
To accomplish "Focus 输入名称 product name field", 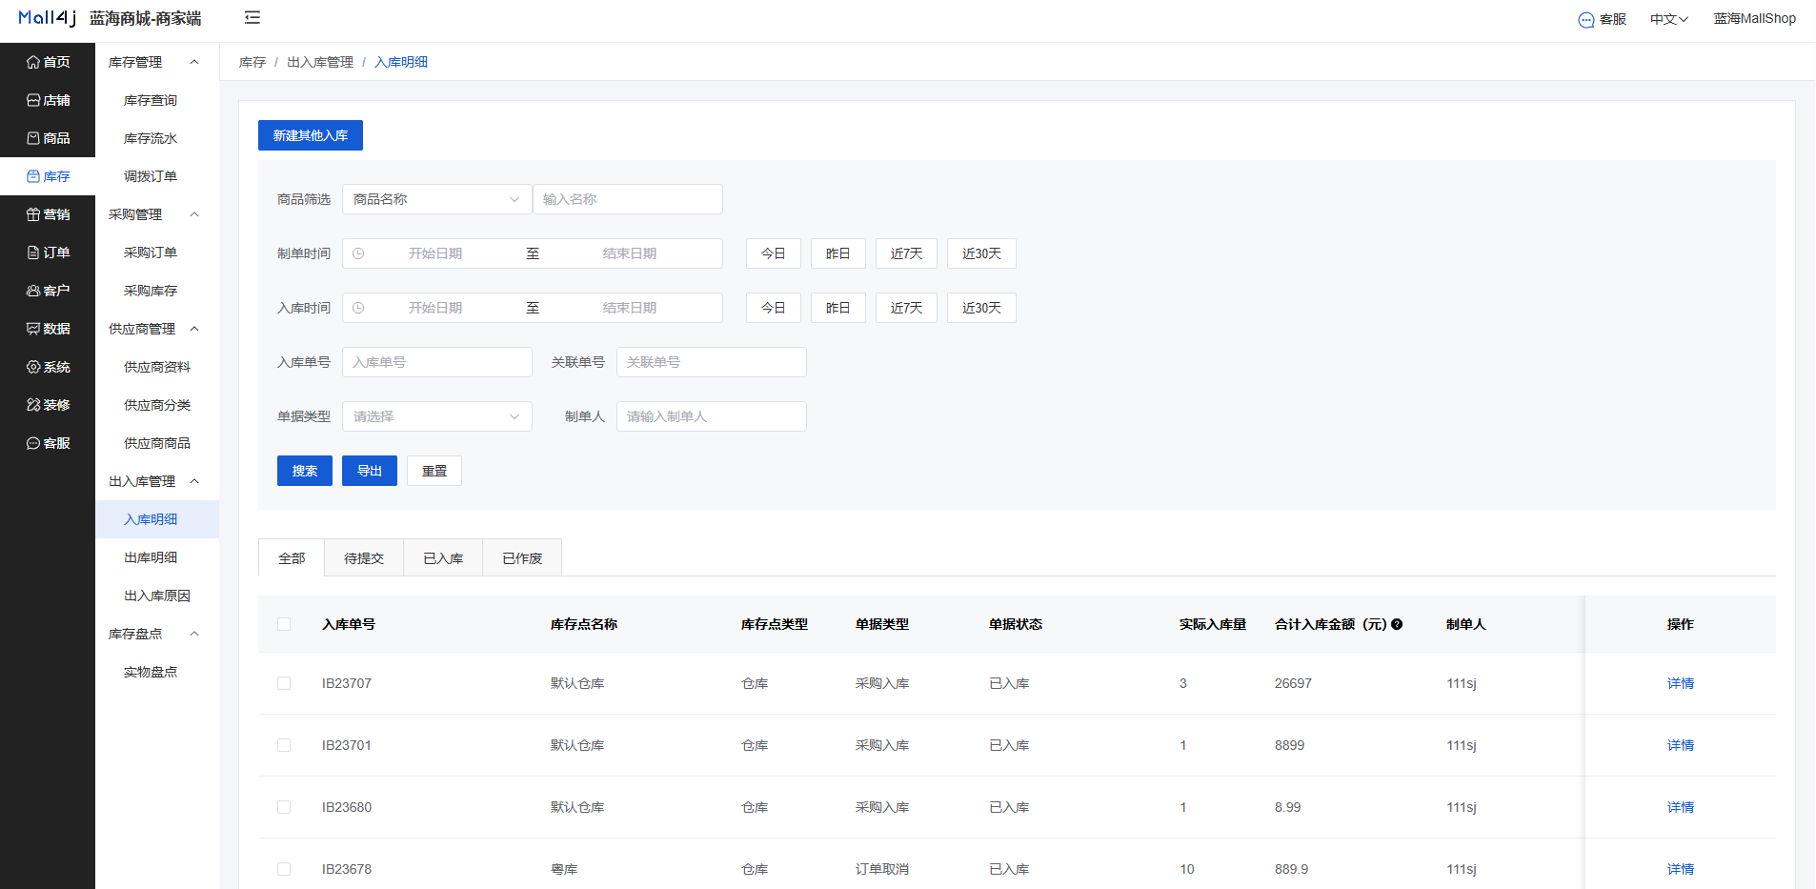I will coord(627,199).
